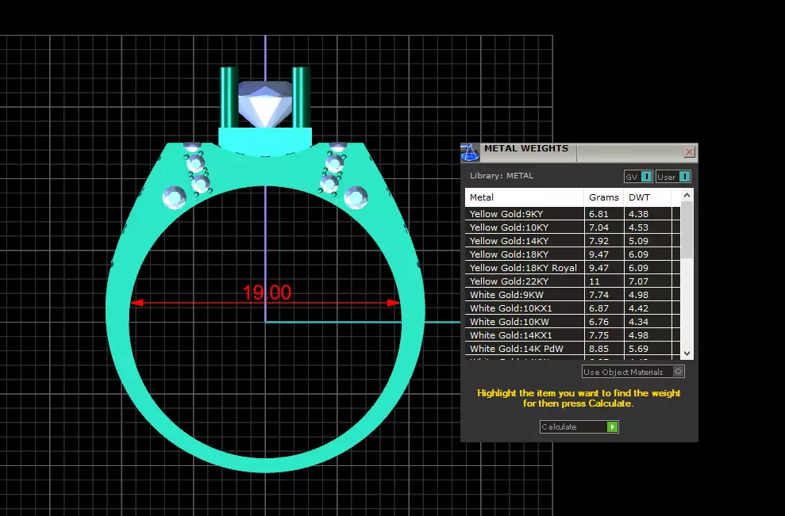Click the center diamond on the ring

(x=265, y=104)
